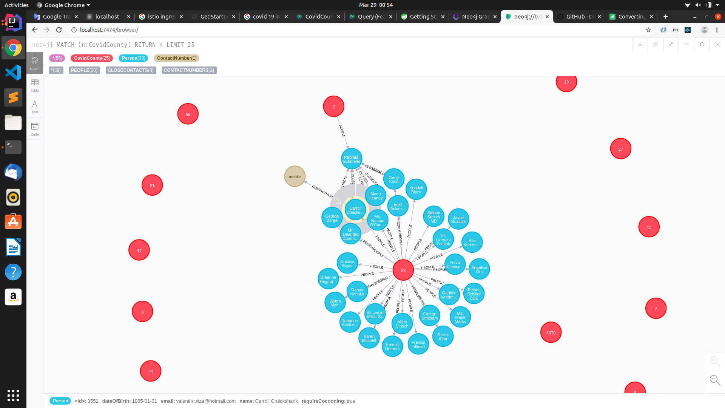Exit fullscreen with the collapse arrows icon
The width and height of the screenshot is (725, 408).
pyautogui.click(x=671, y=45)
